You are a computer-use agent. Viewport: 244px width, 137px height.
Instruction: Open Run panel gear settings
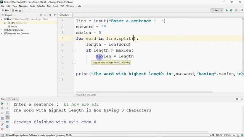pos(237,99)
